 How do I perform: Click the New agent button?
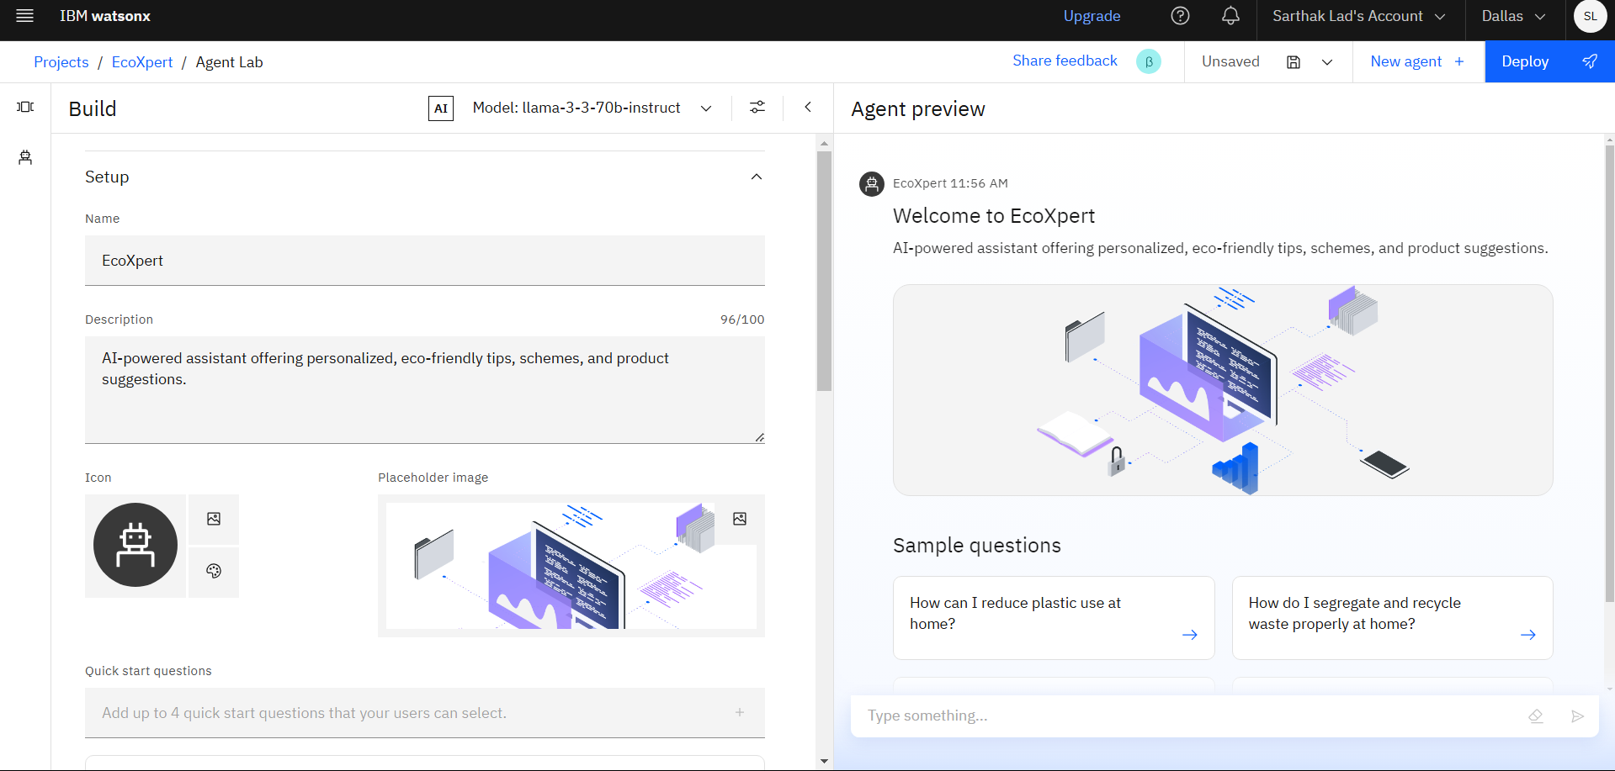pos(1417,61)
